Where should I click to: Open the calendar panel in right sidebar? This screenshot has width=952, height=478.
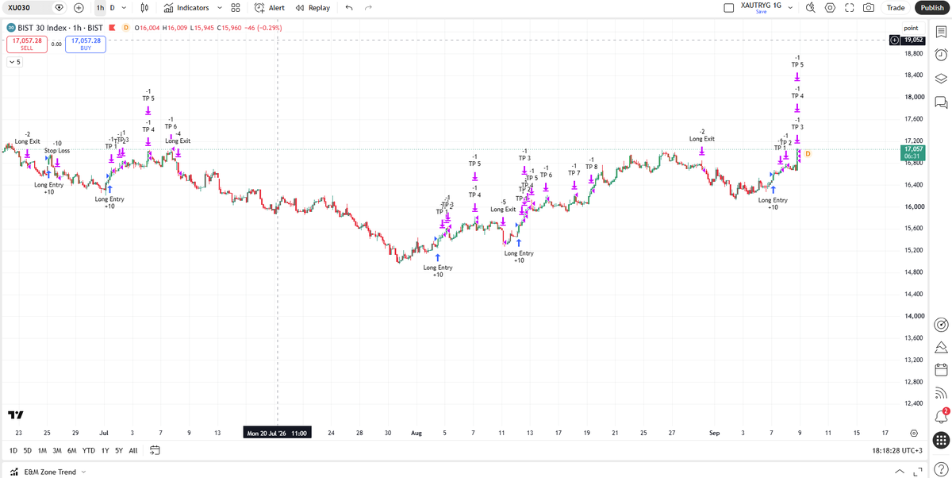(941, 370)
